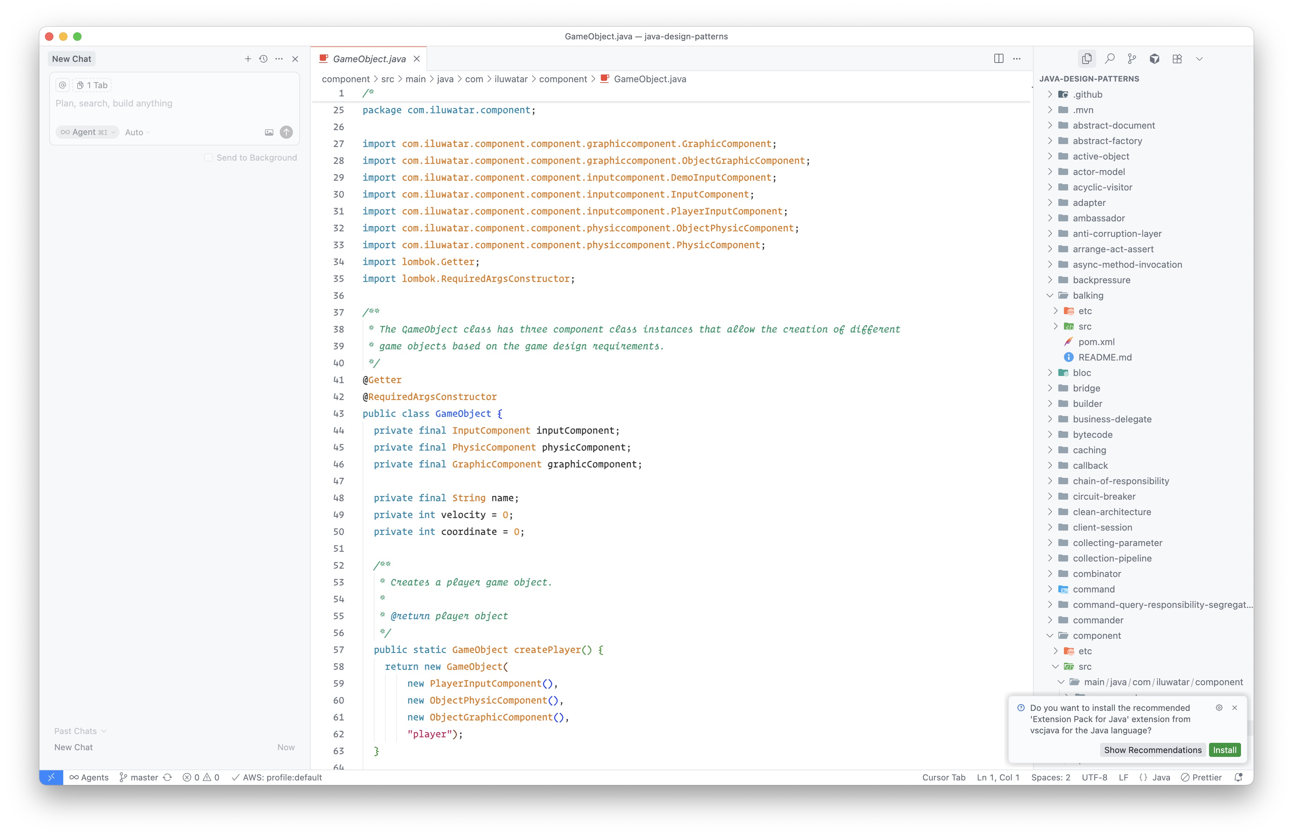The image size is (1293, 837).
Task: Open notifications bell in status bar
Action: click(1238, 777)
